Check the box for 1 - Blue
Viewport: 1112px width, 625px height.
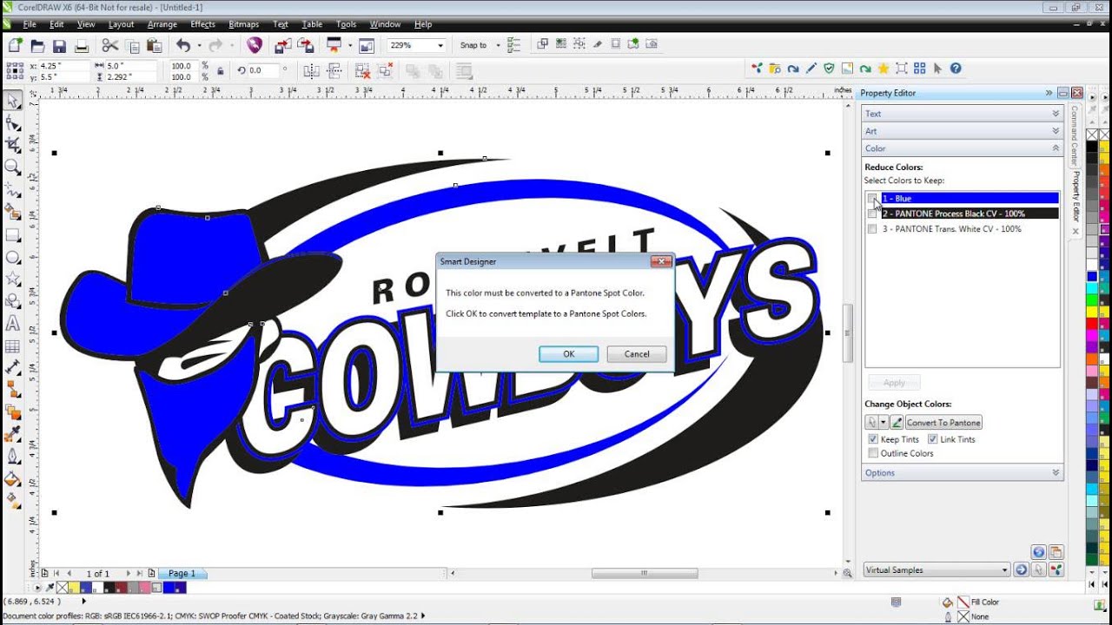click(x=872, y=199)
